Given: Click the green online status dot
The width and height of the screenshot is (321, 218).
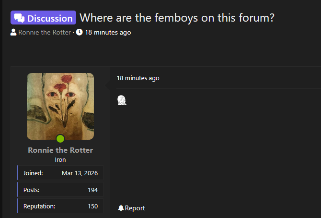Looking at the screenshot, I should tap(60, 139).
